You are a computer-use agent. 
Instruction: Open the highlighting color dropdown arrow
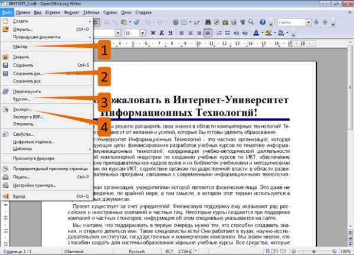[x=275, y=33]
